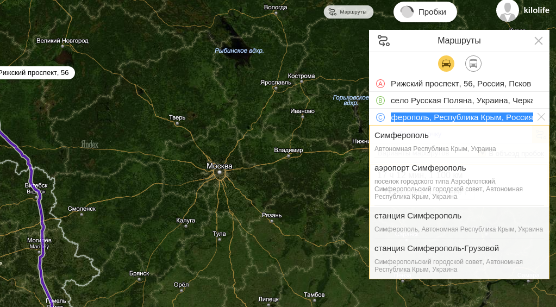Click point B field село Русская Поляна

pyautogui.click(x=461, y=101)
